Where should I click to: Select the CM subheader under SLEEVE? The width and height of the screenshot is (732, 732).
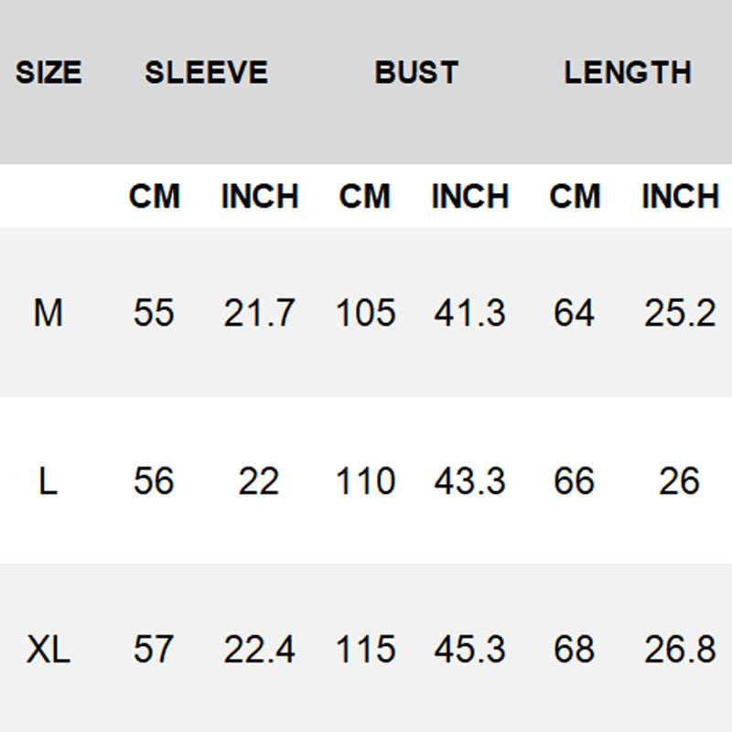point(154,197)
